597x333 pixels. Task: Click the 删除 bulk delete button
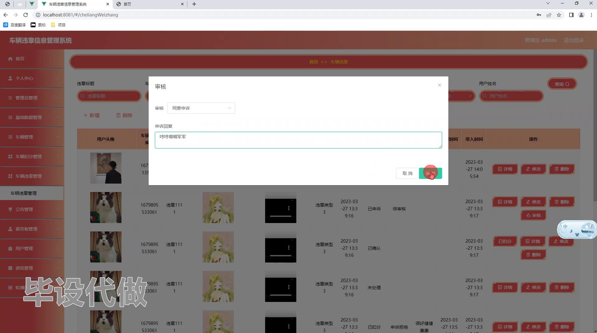[124, 115]
